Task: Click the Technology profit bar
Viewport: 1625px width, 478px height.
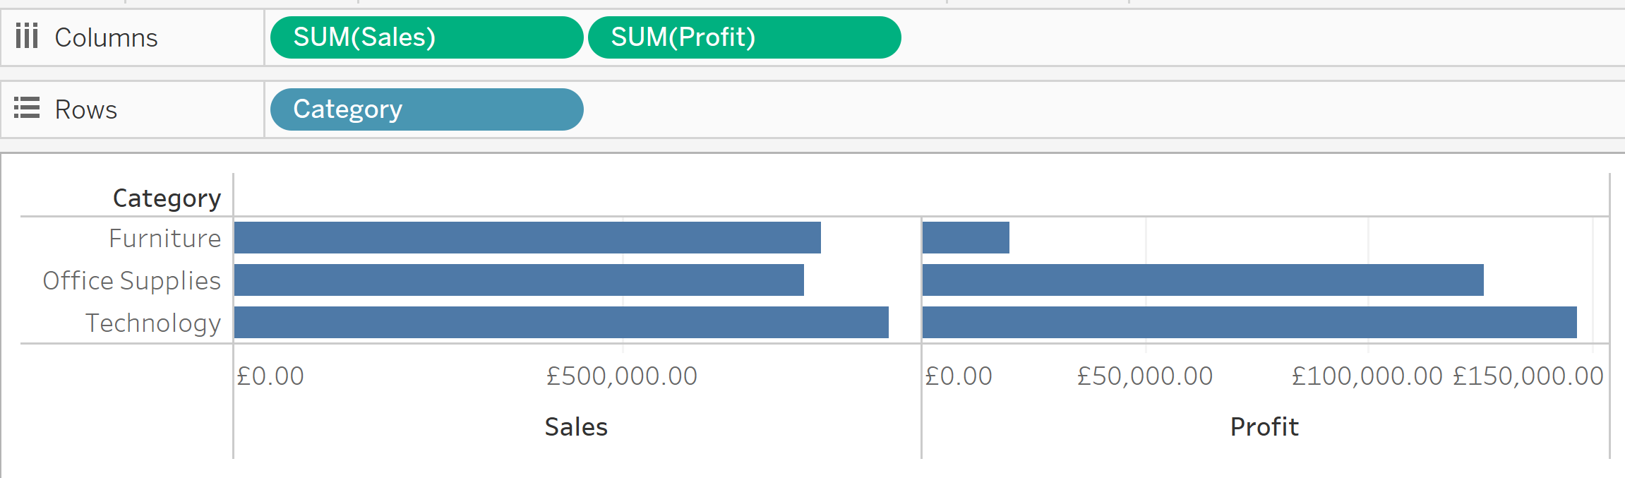Action: 1249,323
